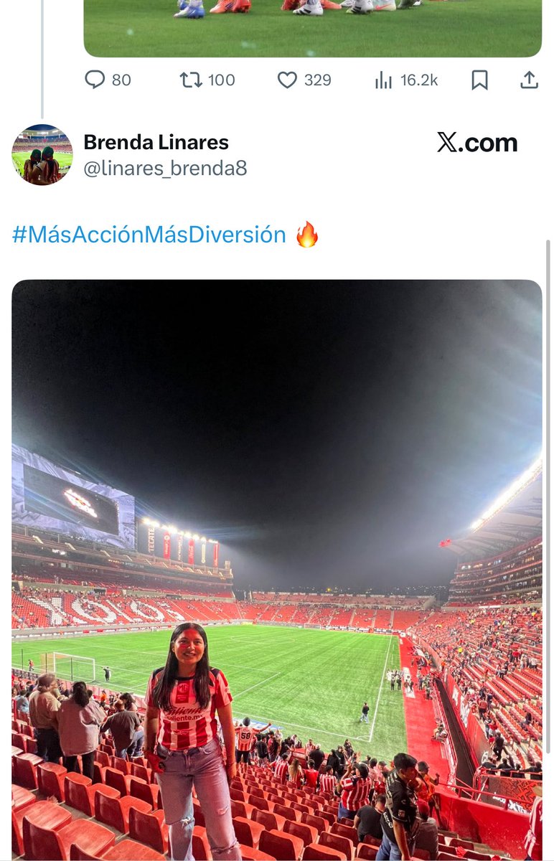Like the tweet using the heart icon
Viewport: 554px width, 861px height.
pos(287,80)
